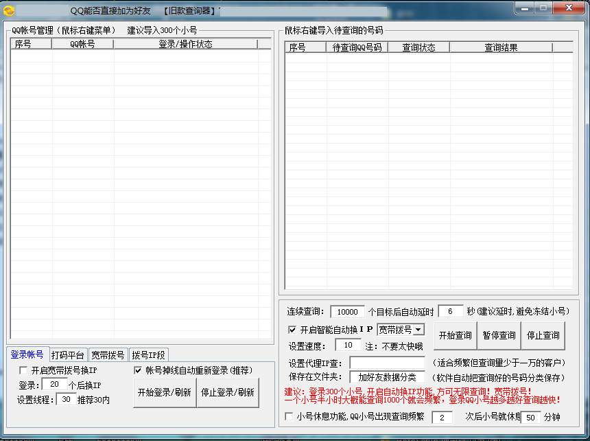Close the query tool window
590x441 pixels.
(569, 8)
